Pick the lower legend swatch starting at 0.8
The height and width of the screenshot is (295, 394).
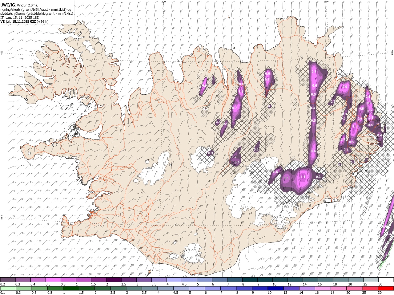pyautogui.click(x=55, y=288)
